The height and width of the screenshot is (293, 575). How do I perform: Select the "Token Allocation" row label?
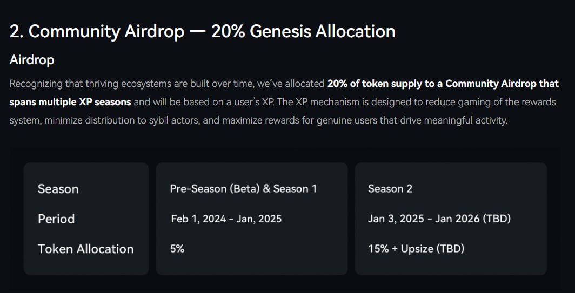[85, 249]
